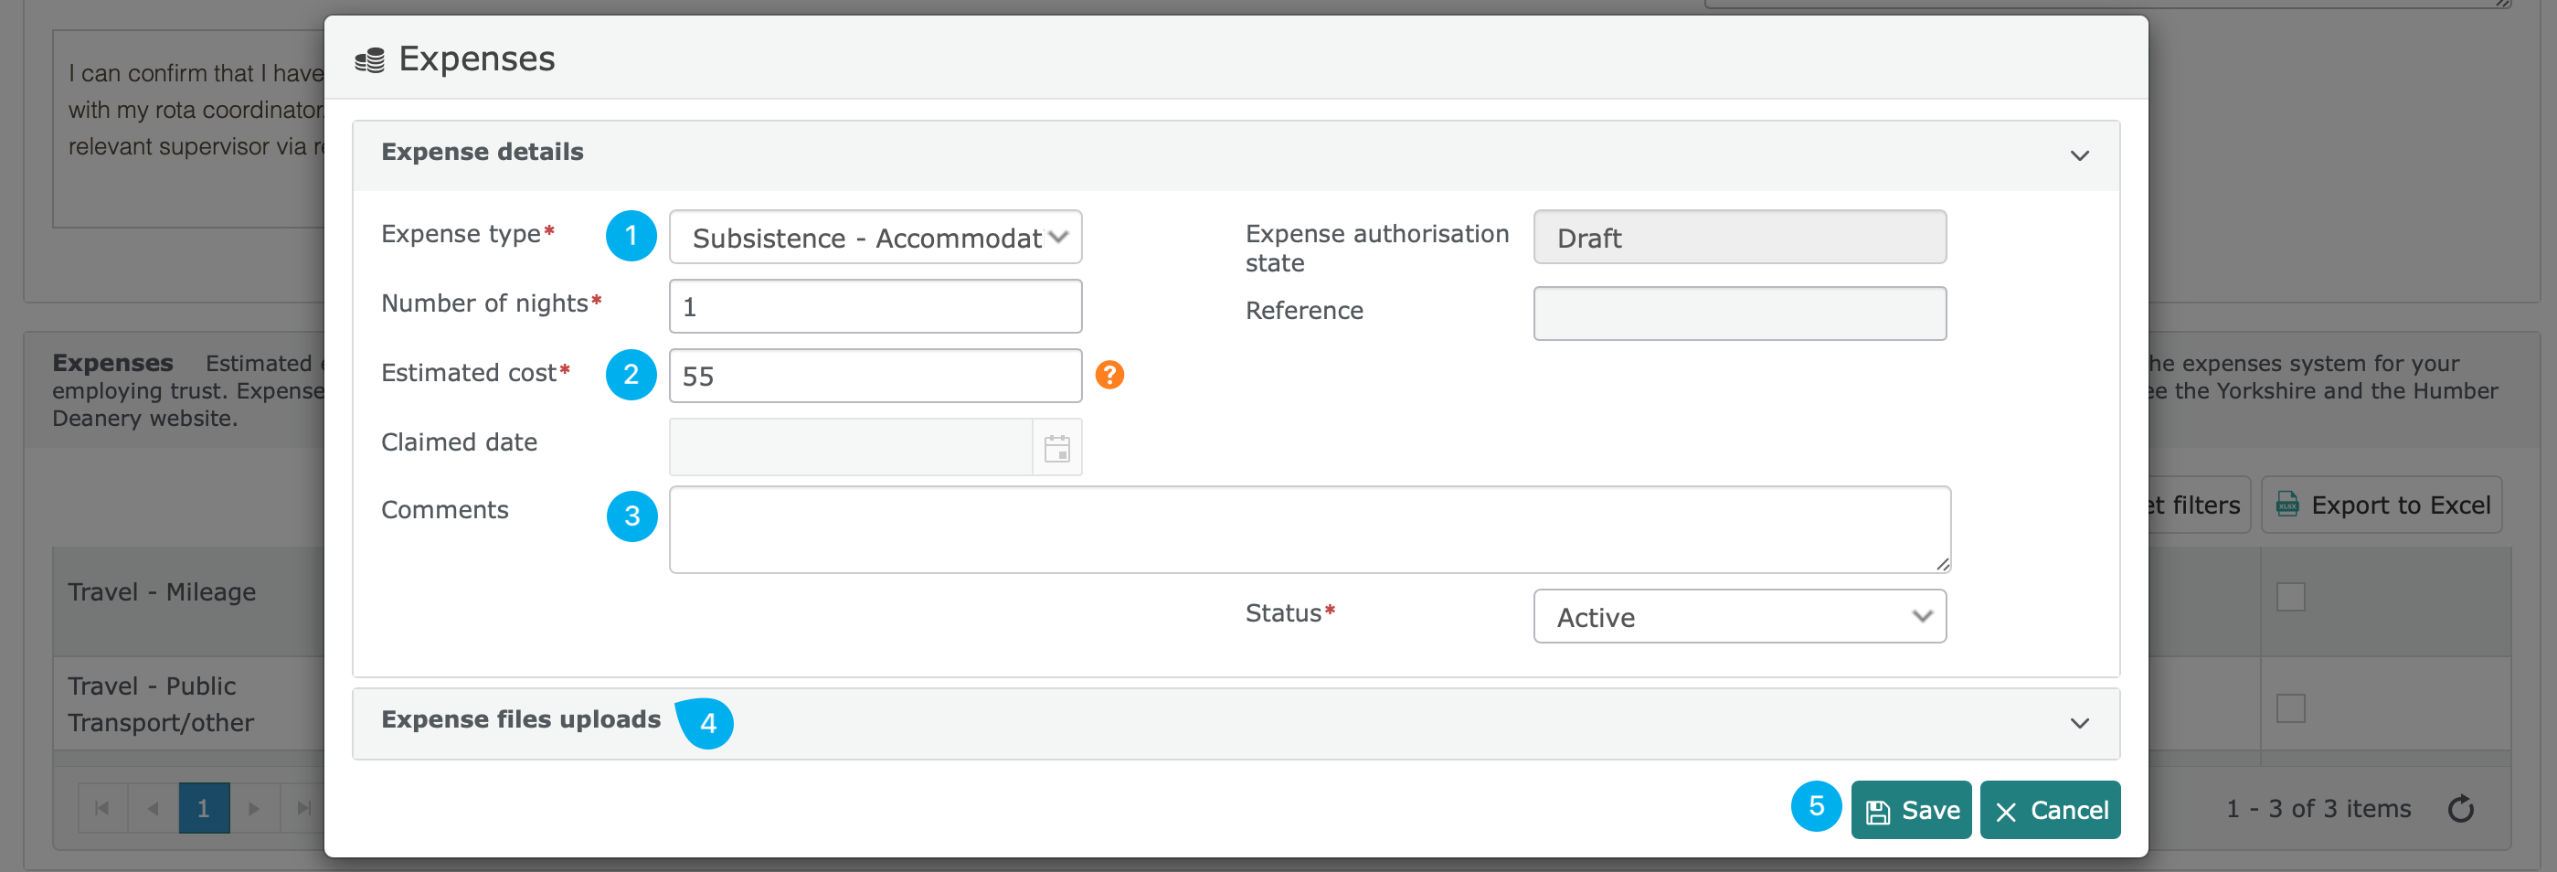
Task: Go to last page in background pager
Action: (303, 807)
